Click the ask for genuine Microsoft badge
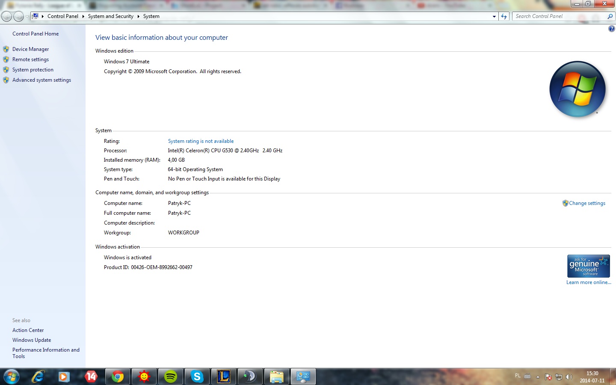Image resolution: width=616 pixels, height=385 pixels. click(x=589, y=266)
